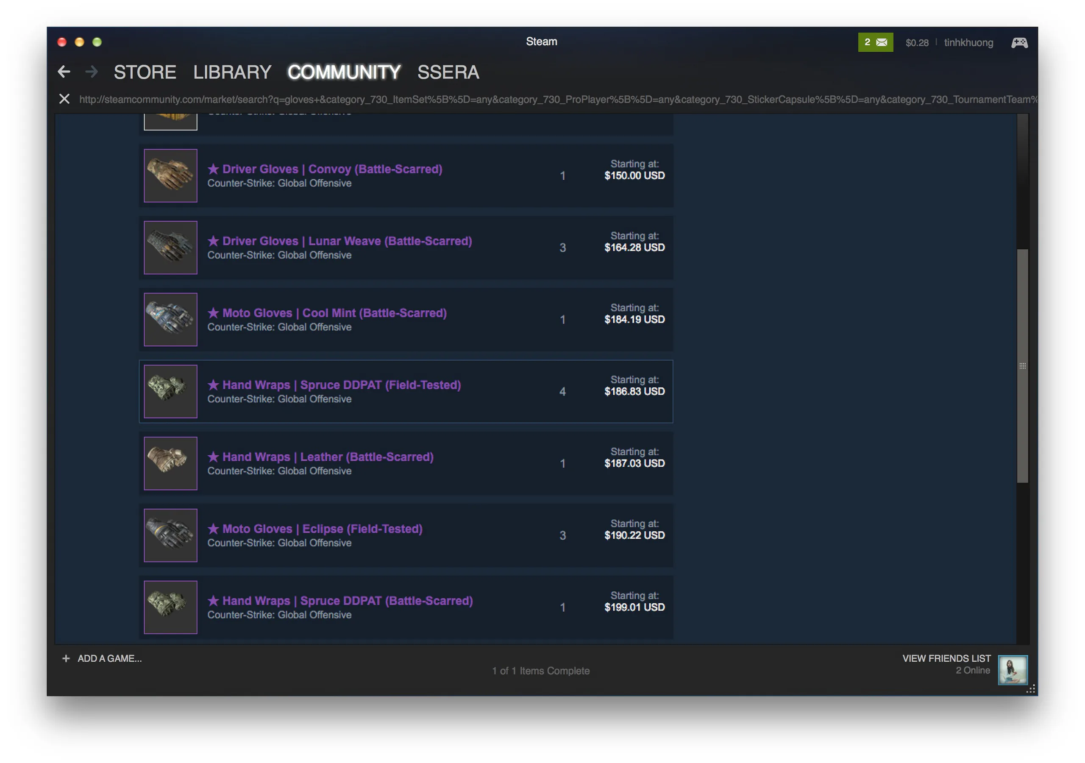This screenshot has height=763, width=1085.
Task: Click the $187.03 USD starting price
Action: [634, 463]
